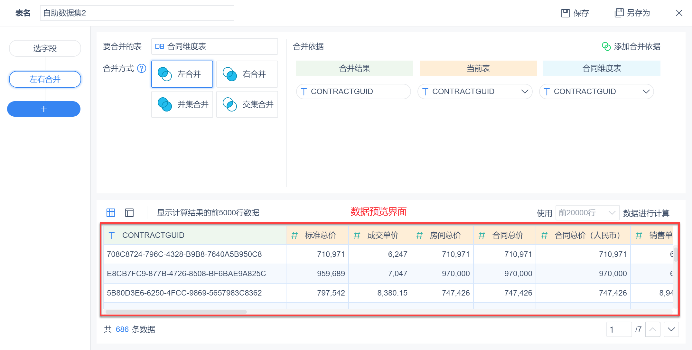692x350 pixels.
Task: Select the 交集合并 intersection join option
Action: point(247,104)
